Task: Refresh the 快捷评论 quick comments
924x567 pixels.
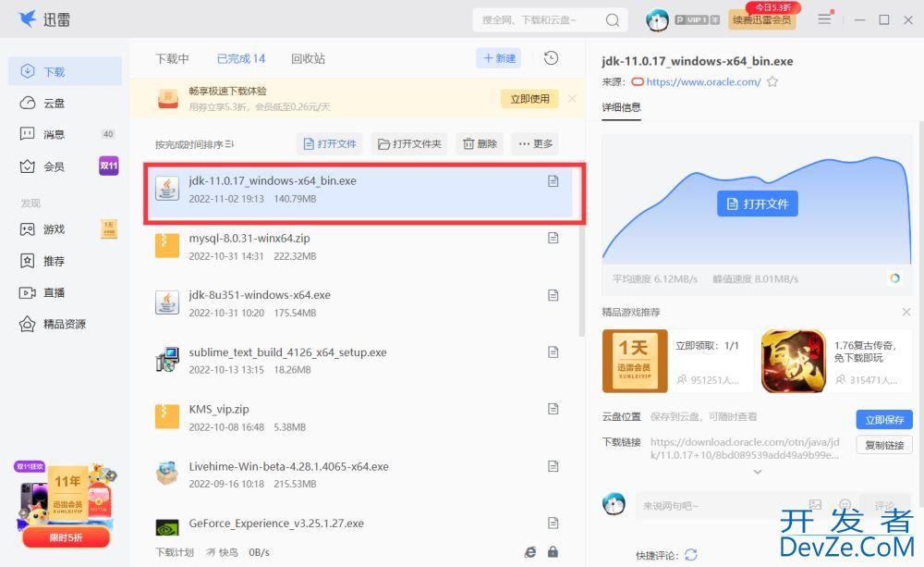Action: click(691, 555)
